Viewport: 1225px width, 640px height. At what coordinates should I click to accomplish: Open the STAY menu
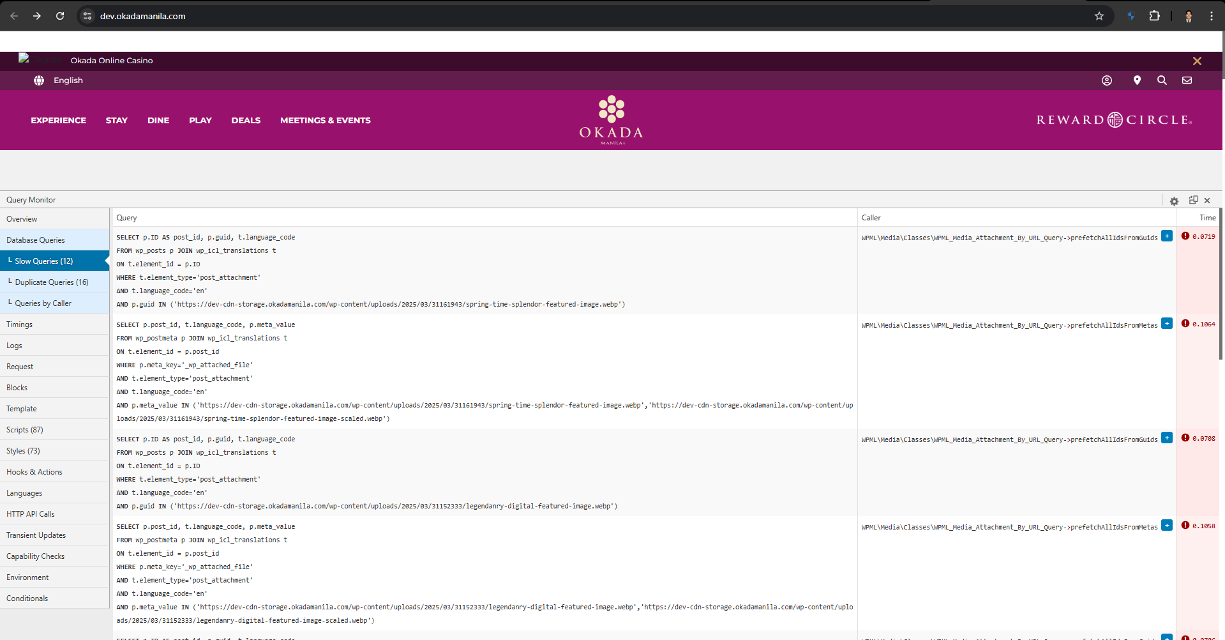pyautogui.click(x=117, y=120)
